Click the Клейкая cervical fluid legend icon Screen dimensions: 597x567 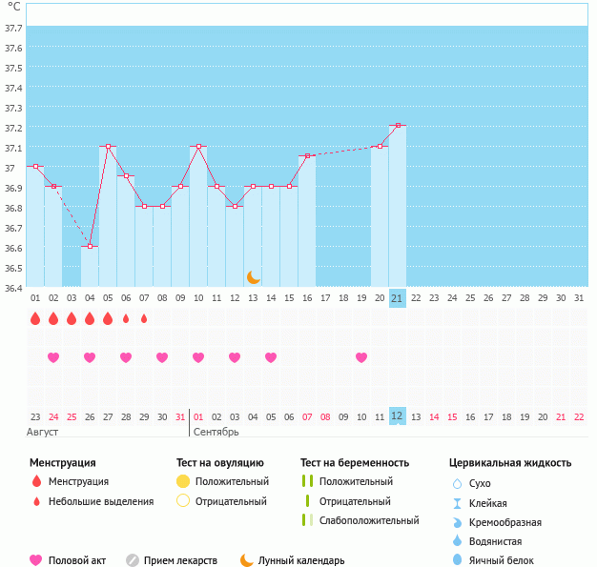[457, 502]
